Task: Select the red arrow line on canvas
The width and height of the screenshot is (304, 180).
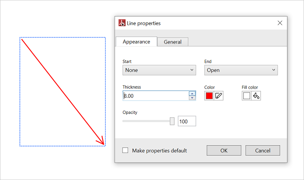Action: (x=63, y=91)
